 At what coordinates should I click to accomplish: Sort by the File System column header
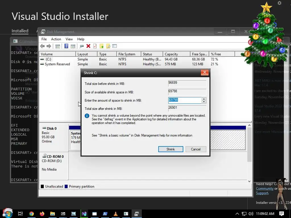129,54
